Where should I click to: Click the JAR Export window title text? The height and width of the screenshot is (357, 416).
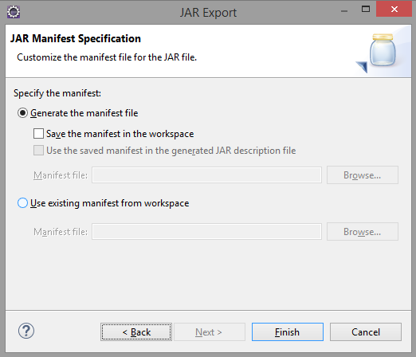click(208, 13)
